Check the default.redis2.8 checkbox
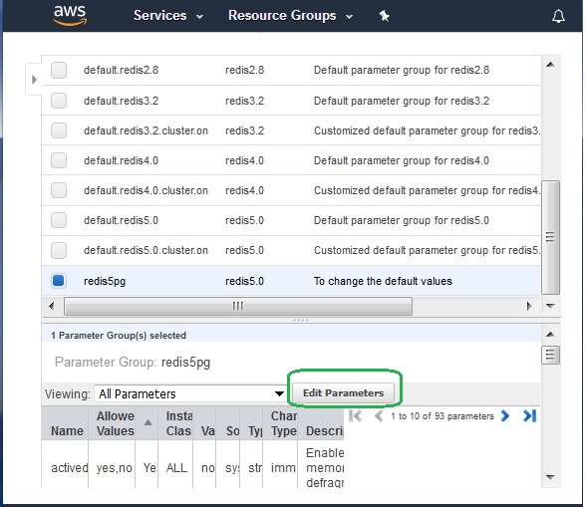 [59, 70]
